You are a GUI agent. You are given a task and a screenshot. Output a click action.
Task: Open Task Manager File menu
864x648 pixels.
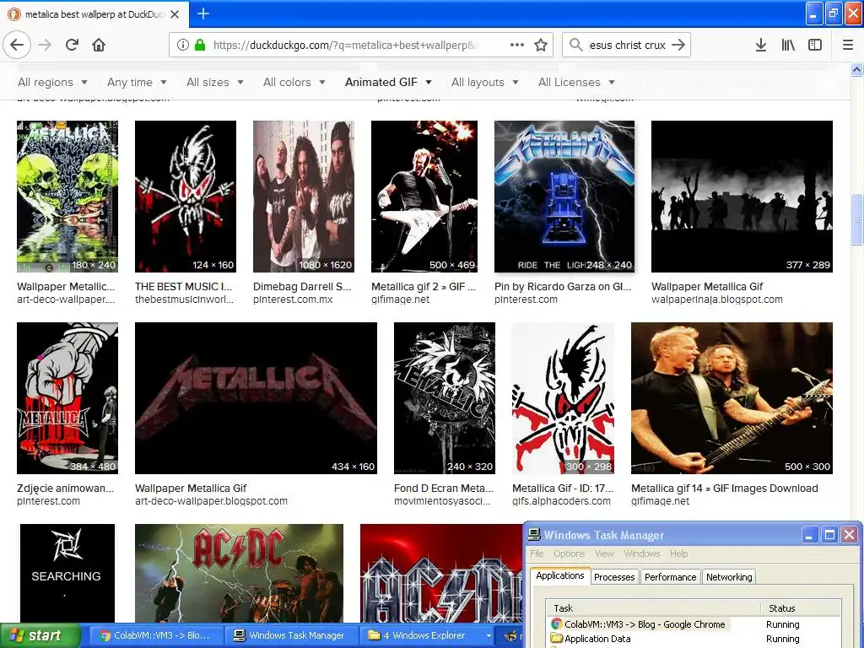click(537, 553)
